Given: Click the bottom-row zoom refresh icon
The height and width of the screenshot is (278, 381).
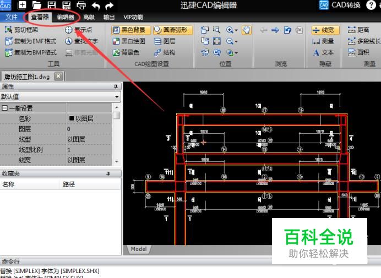Looking at the screenshot, I should (x=217, y=52).
